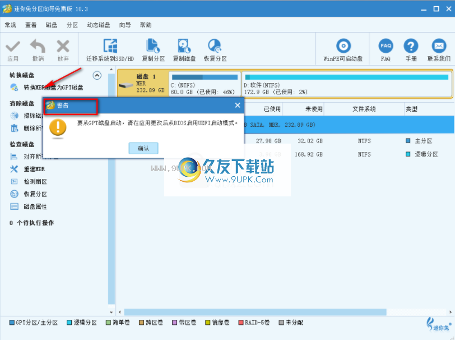The image size is (455, 340).
Task: Click the 逻辑分区 legend swatch
Action: [x=69, y=323]
